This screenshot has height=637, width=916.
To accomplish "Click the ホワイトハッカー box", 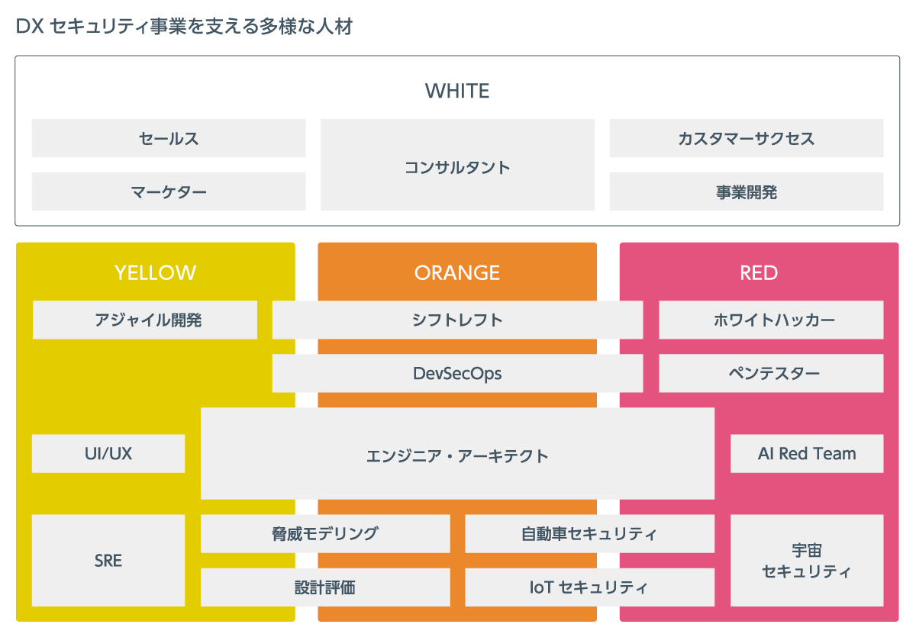I will coord(771,320).
